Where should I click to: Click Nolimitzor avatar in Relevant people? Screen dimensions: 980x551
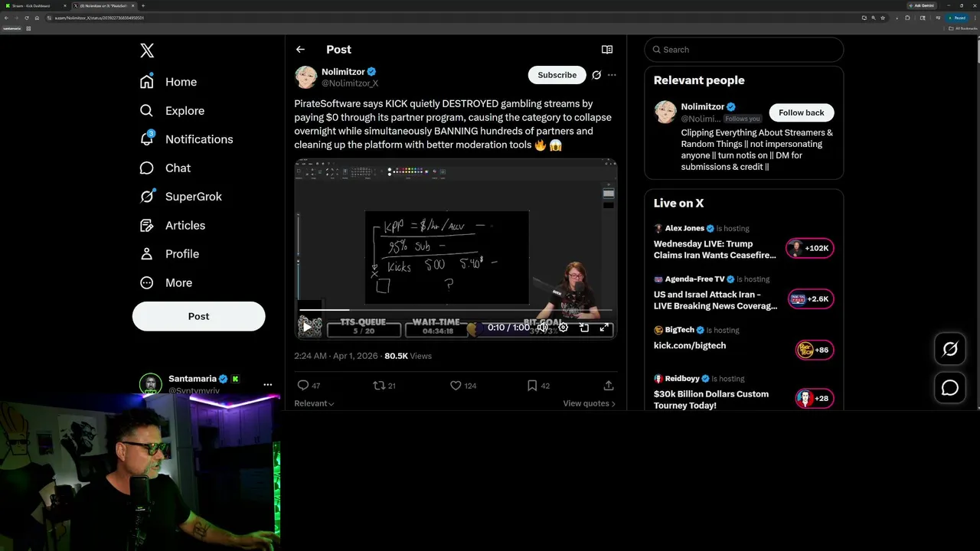(665, 112)
